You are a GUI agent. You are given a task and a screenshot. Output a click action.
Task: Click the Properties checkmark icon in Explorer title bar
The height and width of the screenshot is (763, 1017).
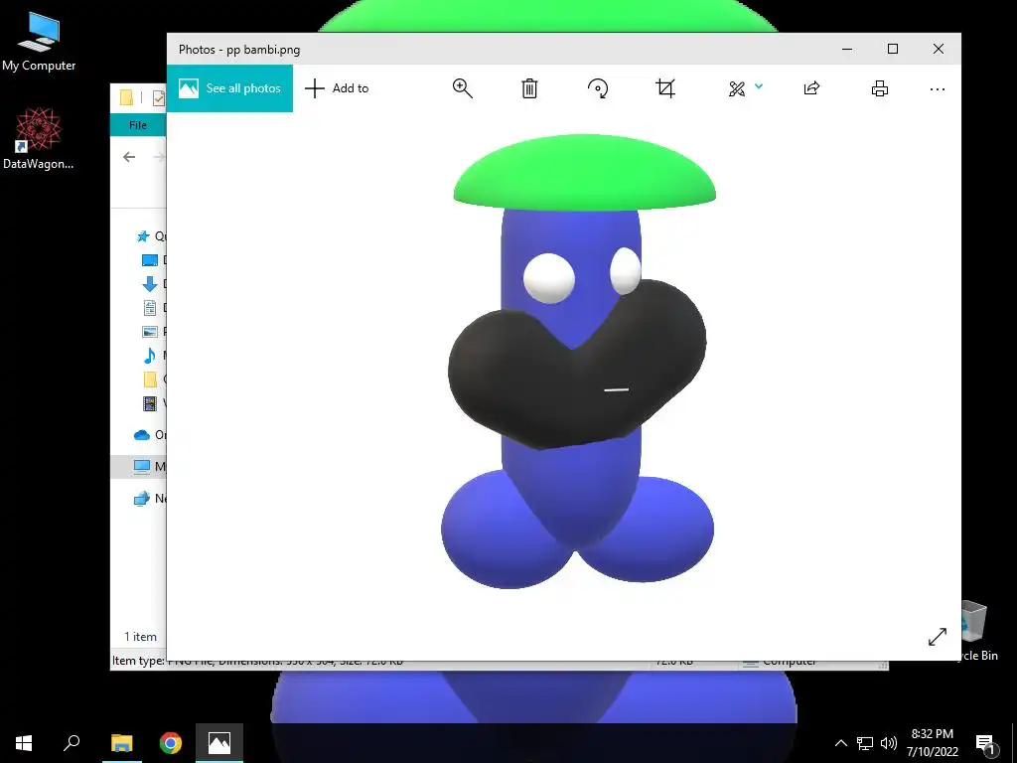pos(159,98)
